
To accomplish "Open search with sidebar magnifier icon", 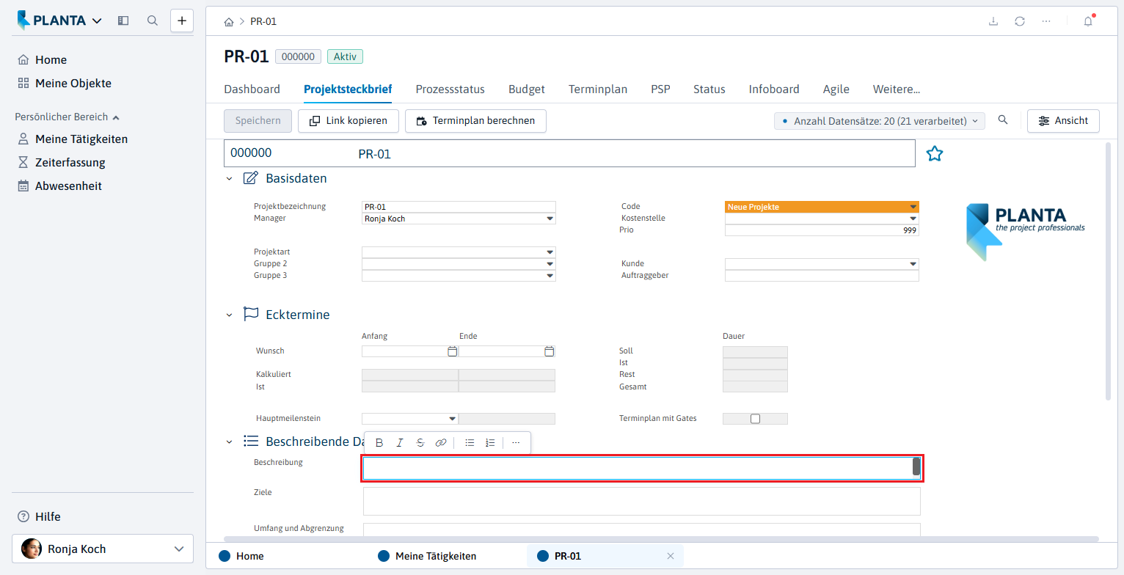I will pyautogui.click(x=153, y=21).
